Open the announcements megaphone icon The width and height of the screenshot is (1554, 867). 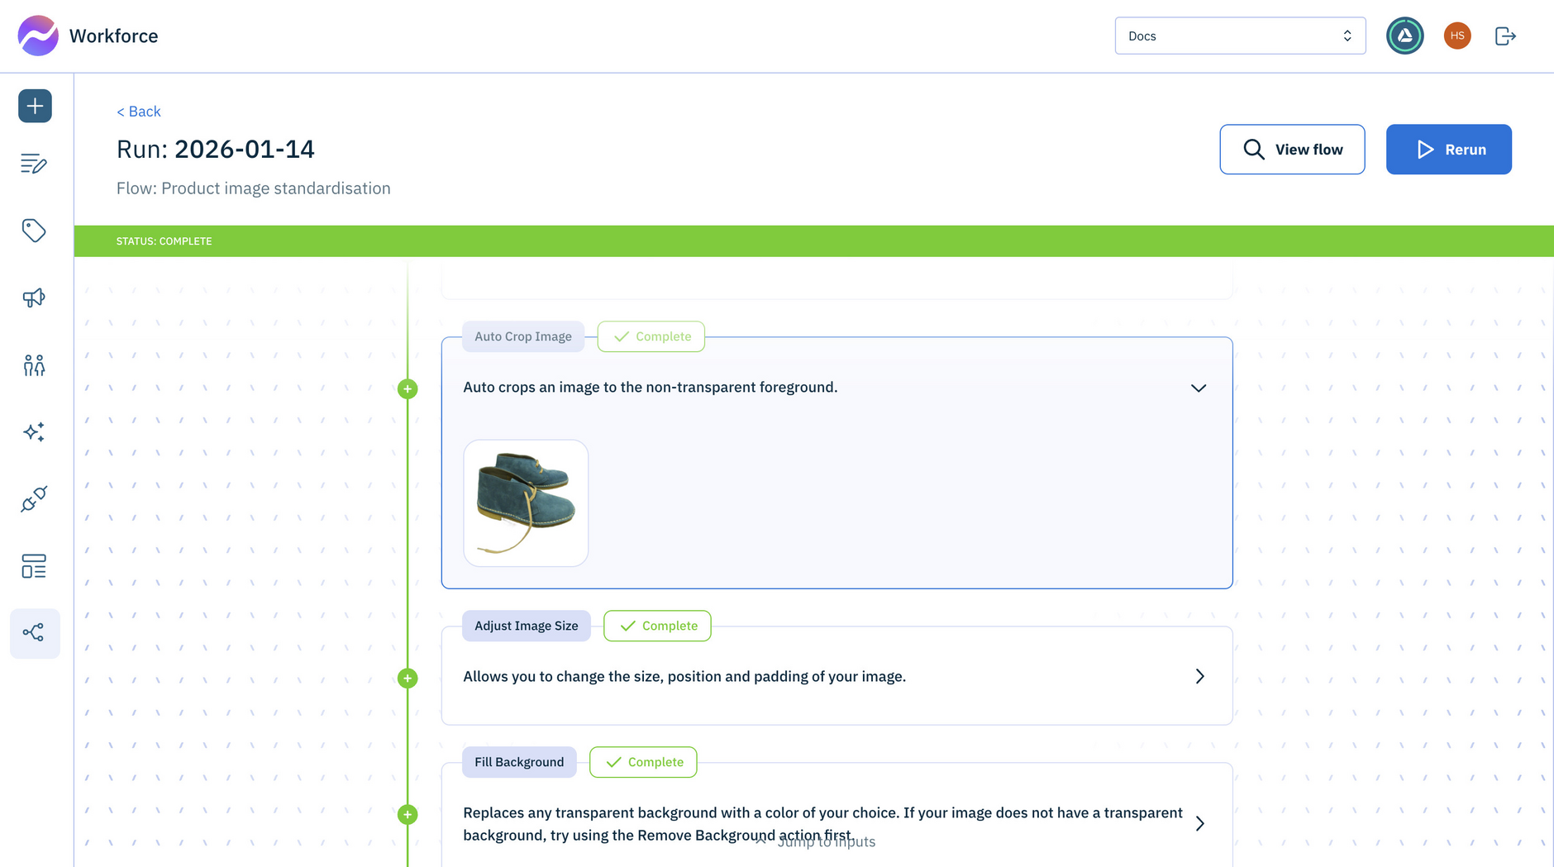pos(34,298)
